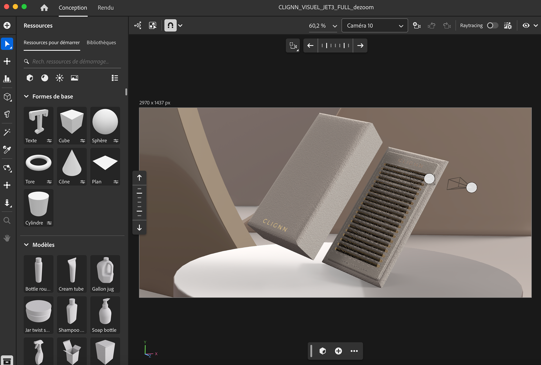541x365 pixels.
Task: Click the resource search field
Action: coord(72,61)
